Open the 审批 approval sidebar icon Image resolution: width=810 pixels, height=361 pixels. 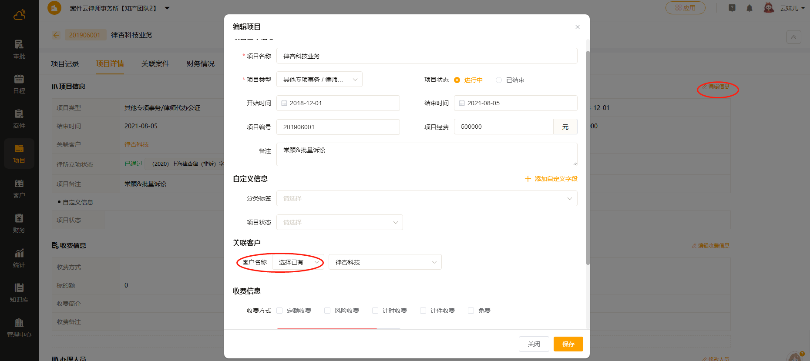[19, 49]
